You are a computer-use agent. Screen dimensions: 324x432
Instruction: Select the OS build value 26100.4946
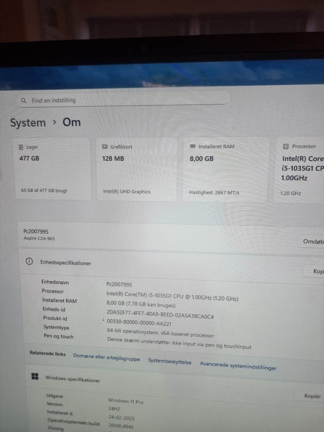click(x=121, y=426)
